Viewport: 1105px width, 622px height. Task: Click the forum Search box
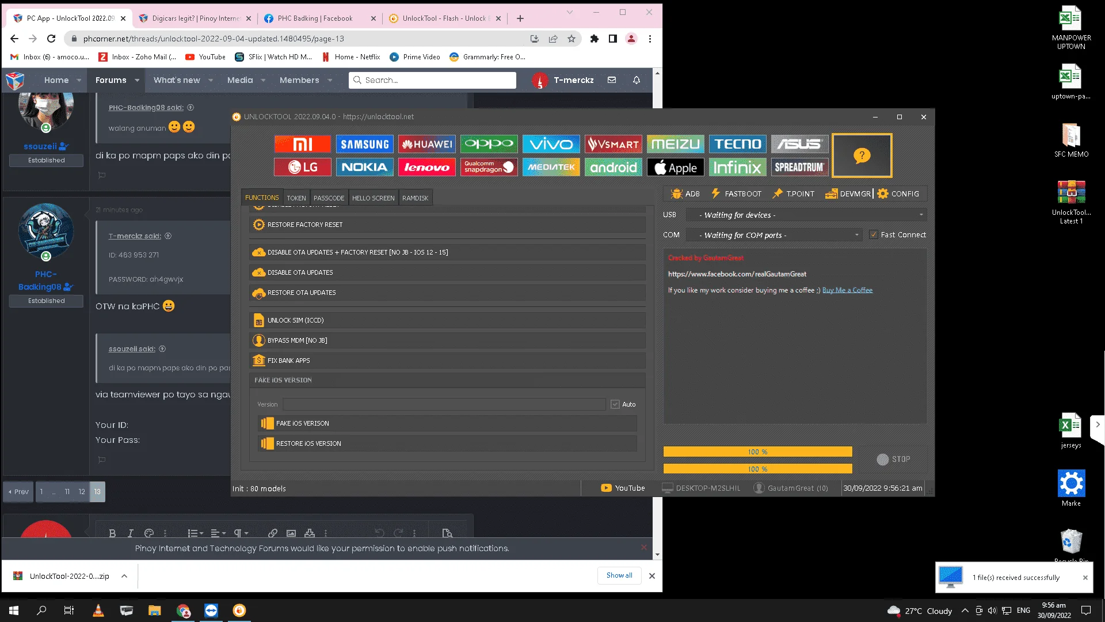[432, 80]
